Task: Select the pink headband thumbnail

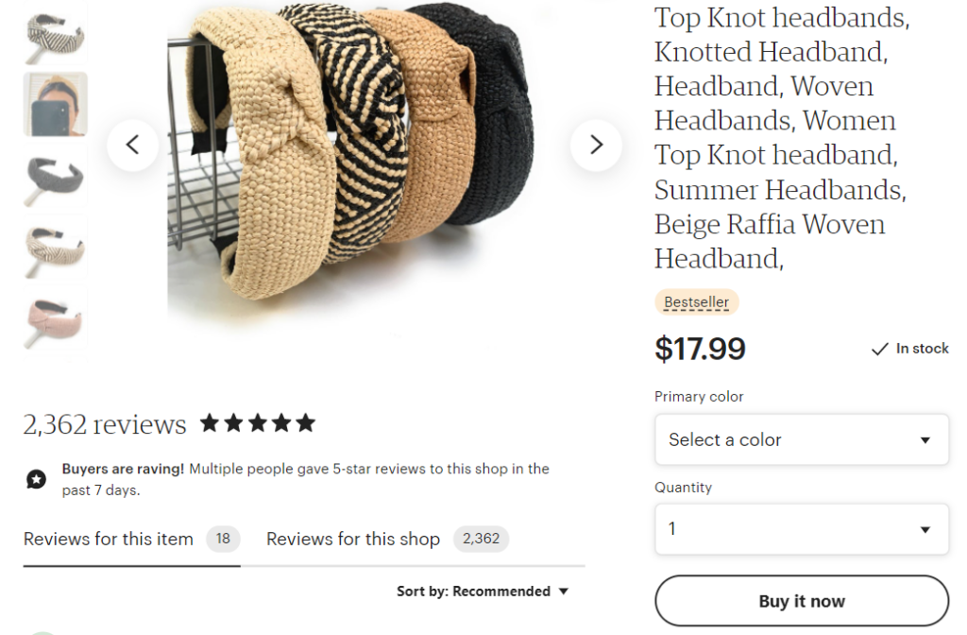Action: (55, 319)
